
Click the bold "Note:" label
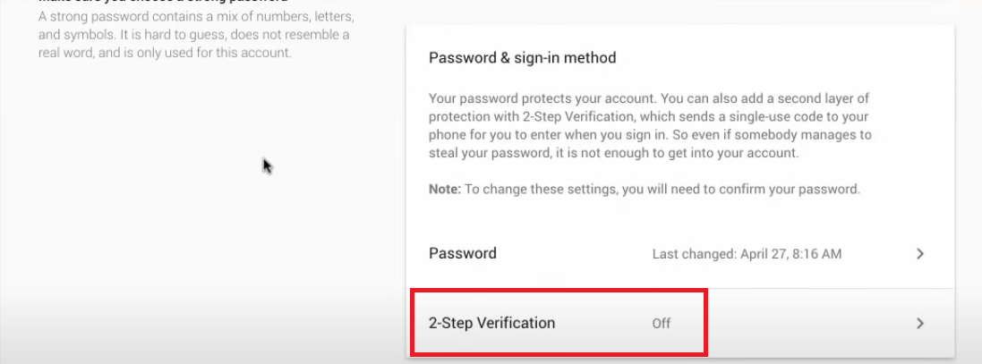pos(447,189)
